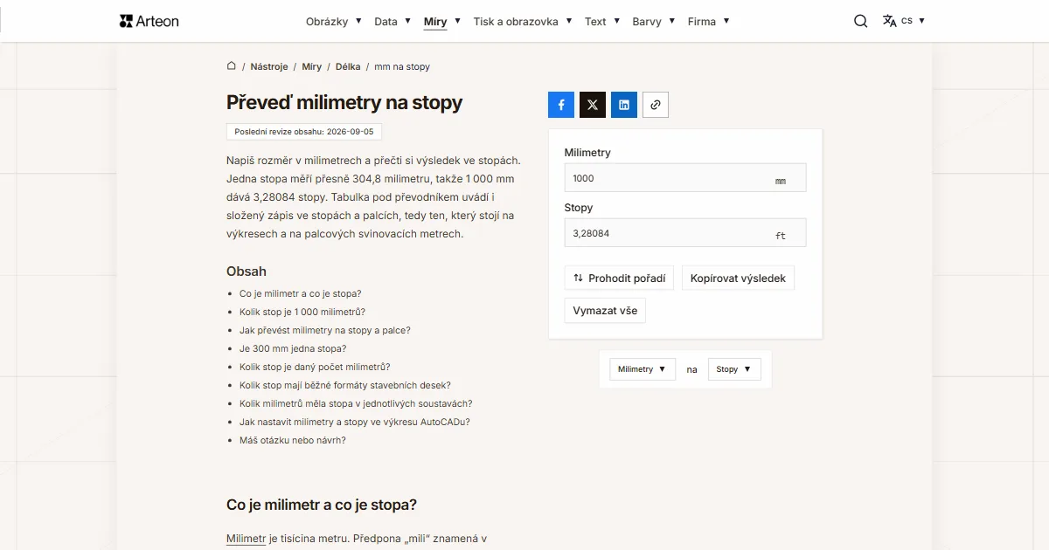Click Kopírovat výsledek button

(x=738, y=278)
